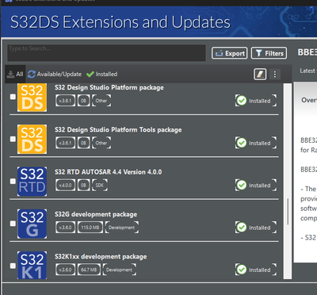Select S32G development package title
Screen dimensions: 317x295
pyautogui.click(x=96, y=214)
